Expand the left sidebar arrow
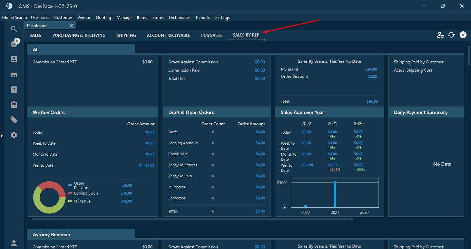The image size is (471, 249). point(2,136)
